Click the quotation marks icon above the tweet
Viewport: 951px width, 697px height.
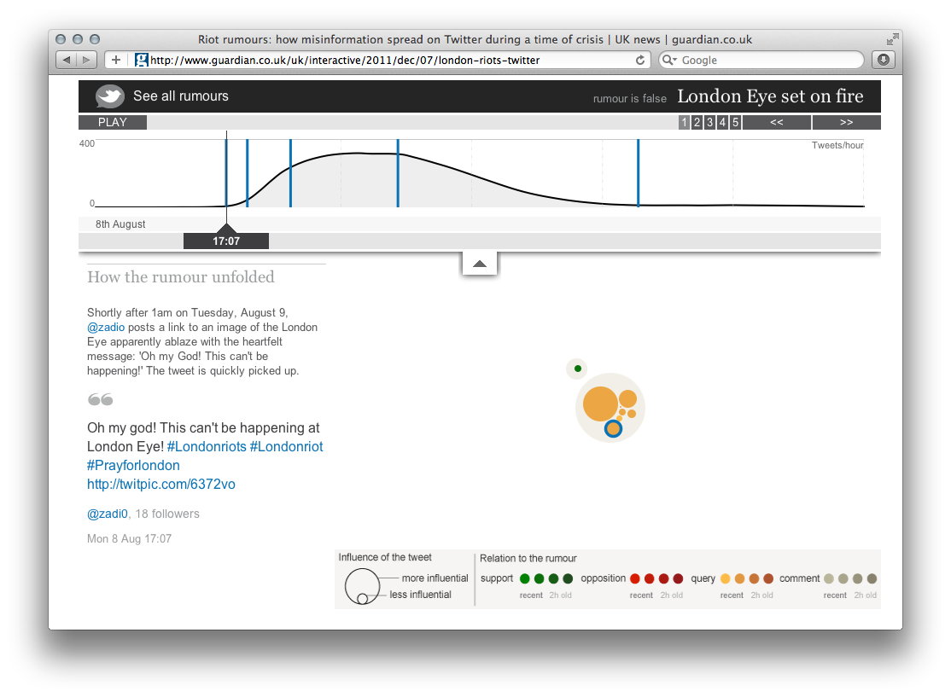tap(99, 398)
